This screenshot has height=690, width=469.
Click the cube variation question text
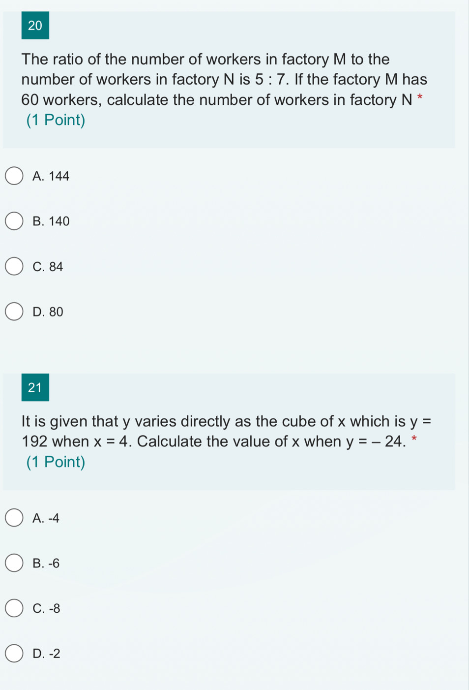[x=224, y=432]
